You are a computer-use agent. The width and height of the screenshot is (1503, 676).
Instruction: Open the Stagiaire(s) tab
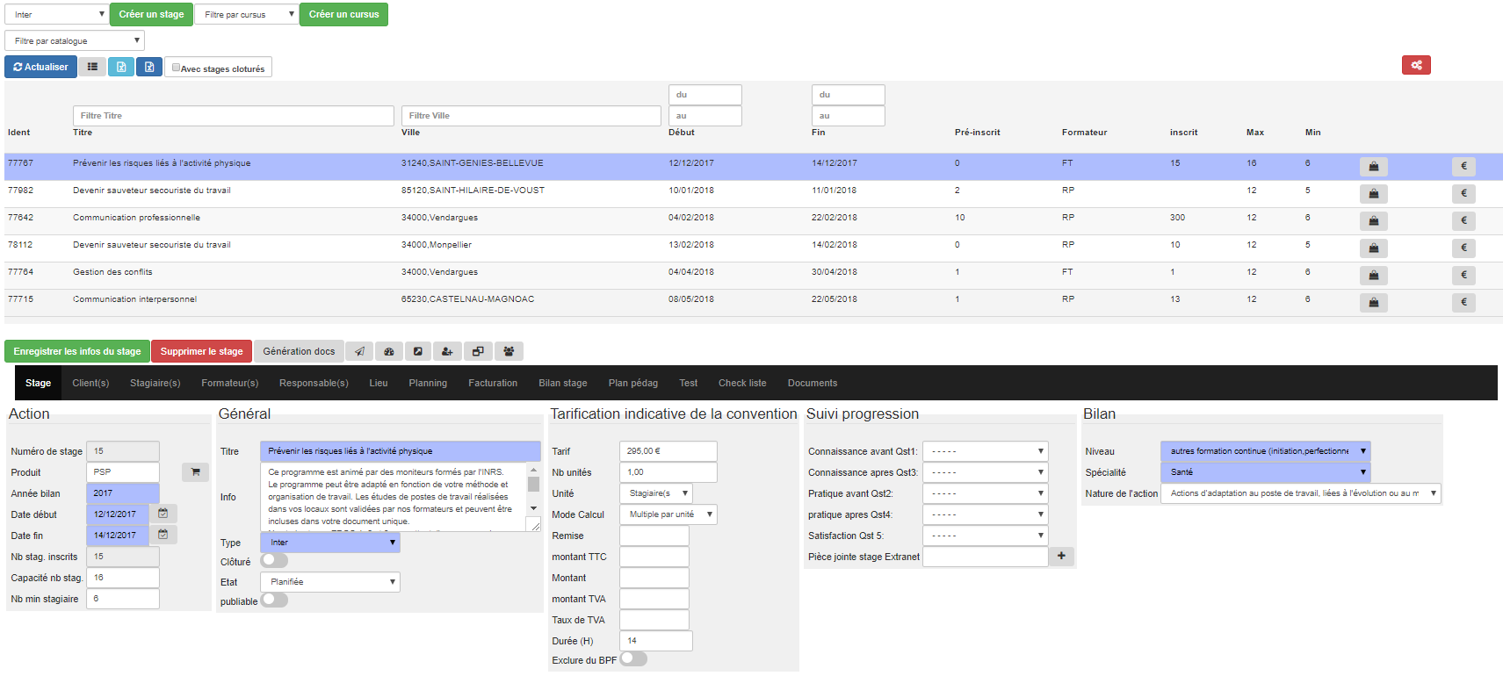[155, 383]
